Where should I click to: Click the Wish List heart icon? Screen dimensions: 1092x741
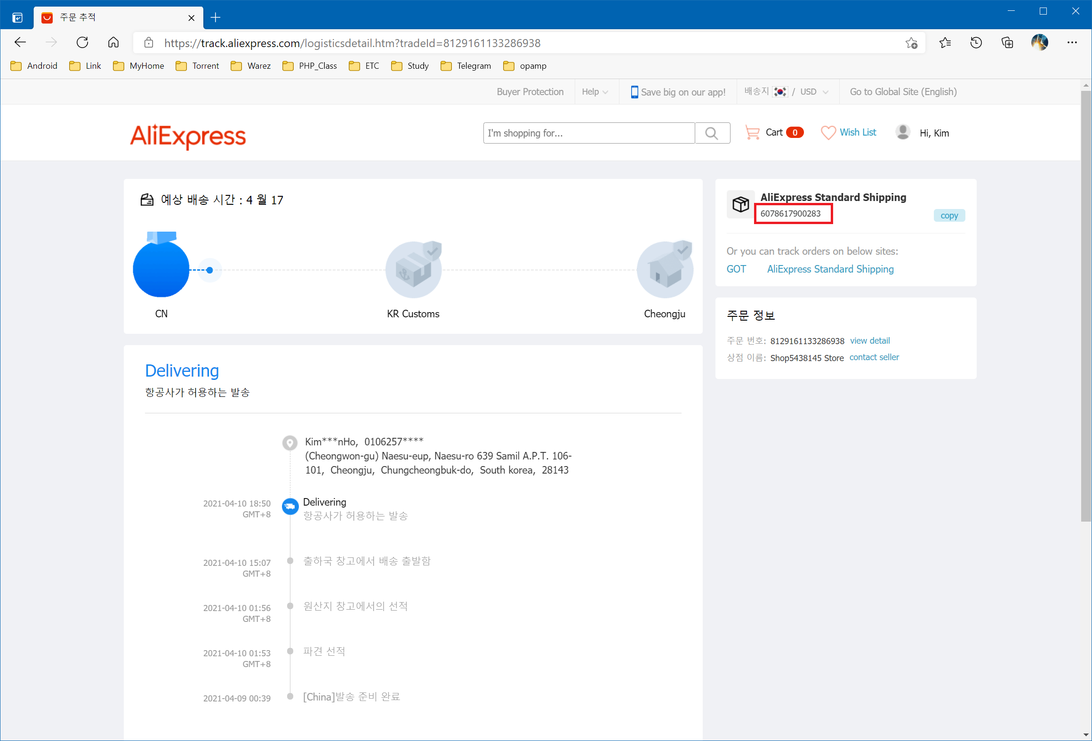point(828,133)
